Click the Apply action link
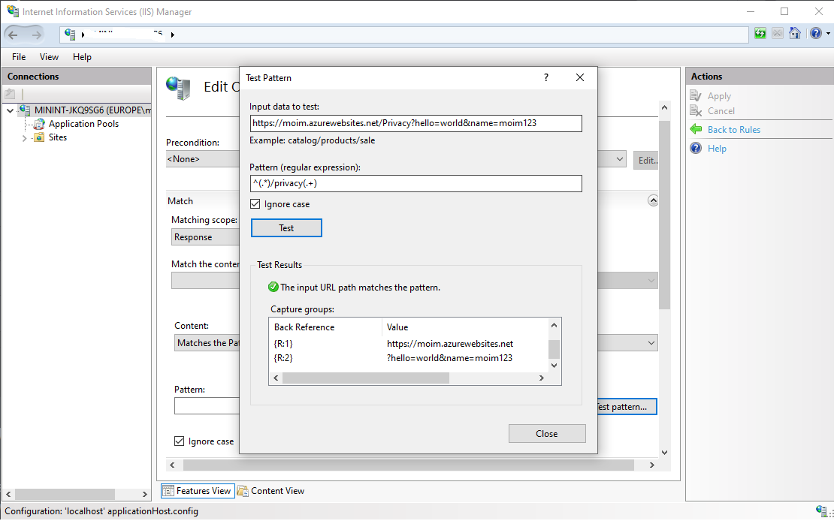 [x=719, y=96]
